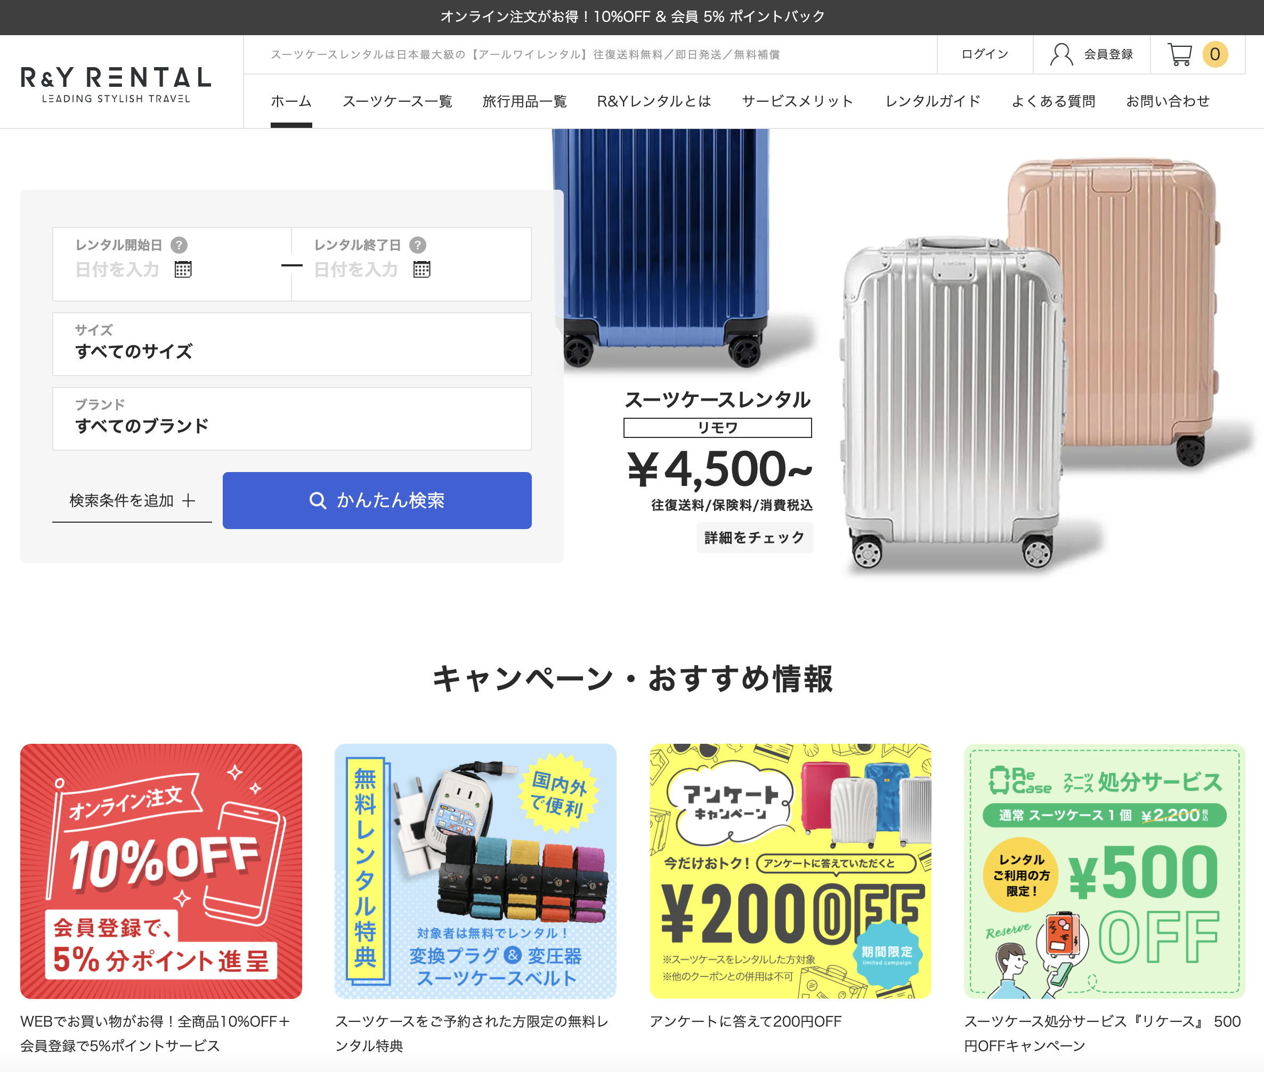Image resolution: width=1264 pixels, height=1072 pixels.
Task: Open the ¥200 OFF survey campaign banner
Action: coord(790,871)
